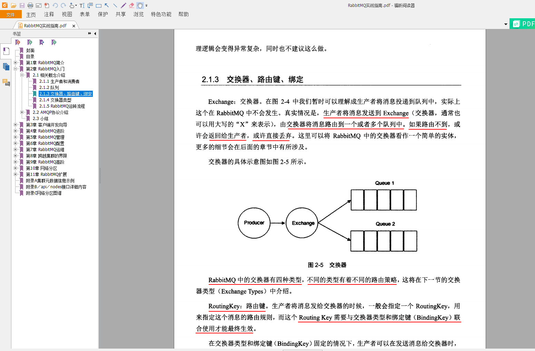Jump to bookmark 2.1.4 交换器类型
The height and width of the screenshot is (351, 535).
[55, 100]
